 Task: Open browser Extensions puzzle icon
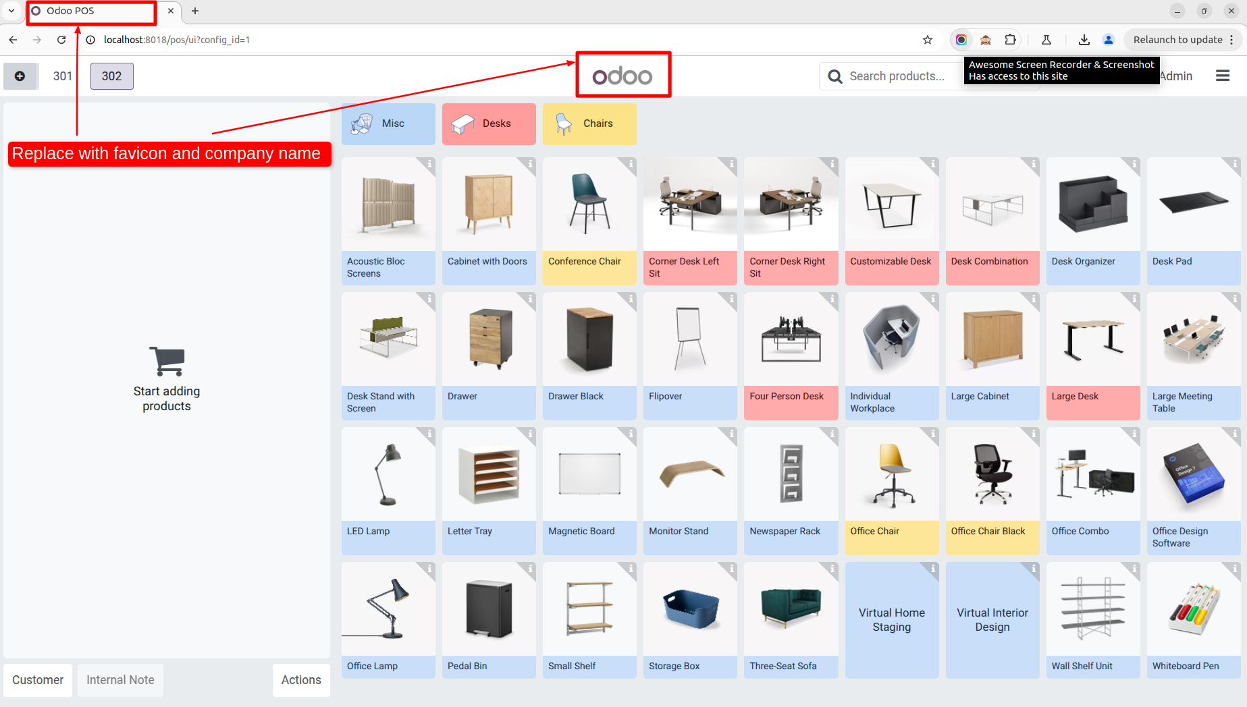[1010, 40]
